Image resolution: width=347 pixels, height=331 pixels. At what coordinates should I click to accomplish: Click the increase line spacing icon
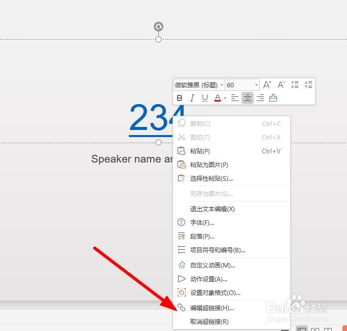(295, 85)
